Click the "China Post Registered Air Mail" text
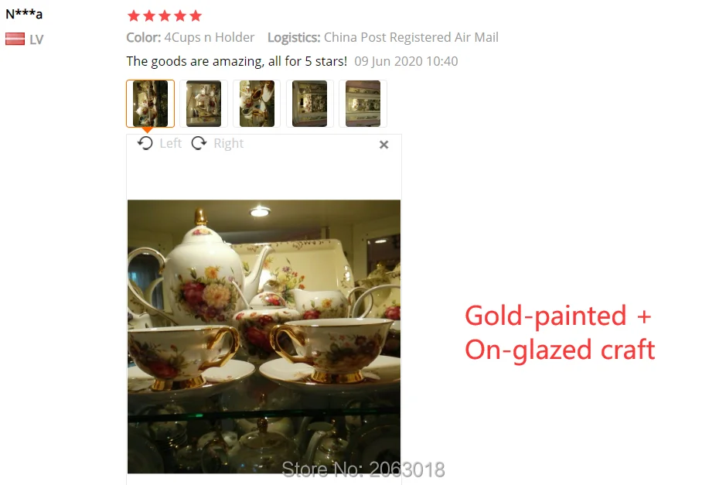The height and width of the screenshot is (485, 726). [x=411, y=38]
